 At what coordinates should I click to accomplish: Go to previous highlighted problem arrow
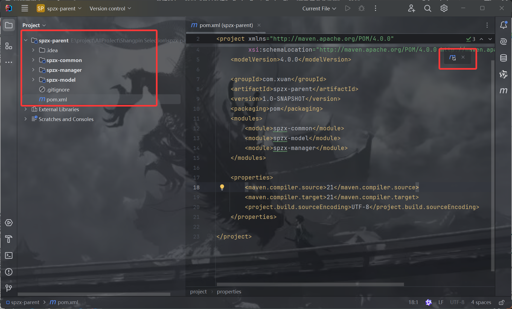click(481, 39)
